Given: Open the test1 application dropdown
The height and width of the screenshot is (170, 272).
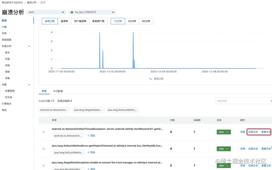Looking at the screenshot, I should [x=46, y=12].
